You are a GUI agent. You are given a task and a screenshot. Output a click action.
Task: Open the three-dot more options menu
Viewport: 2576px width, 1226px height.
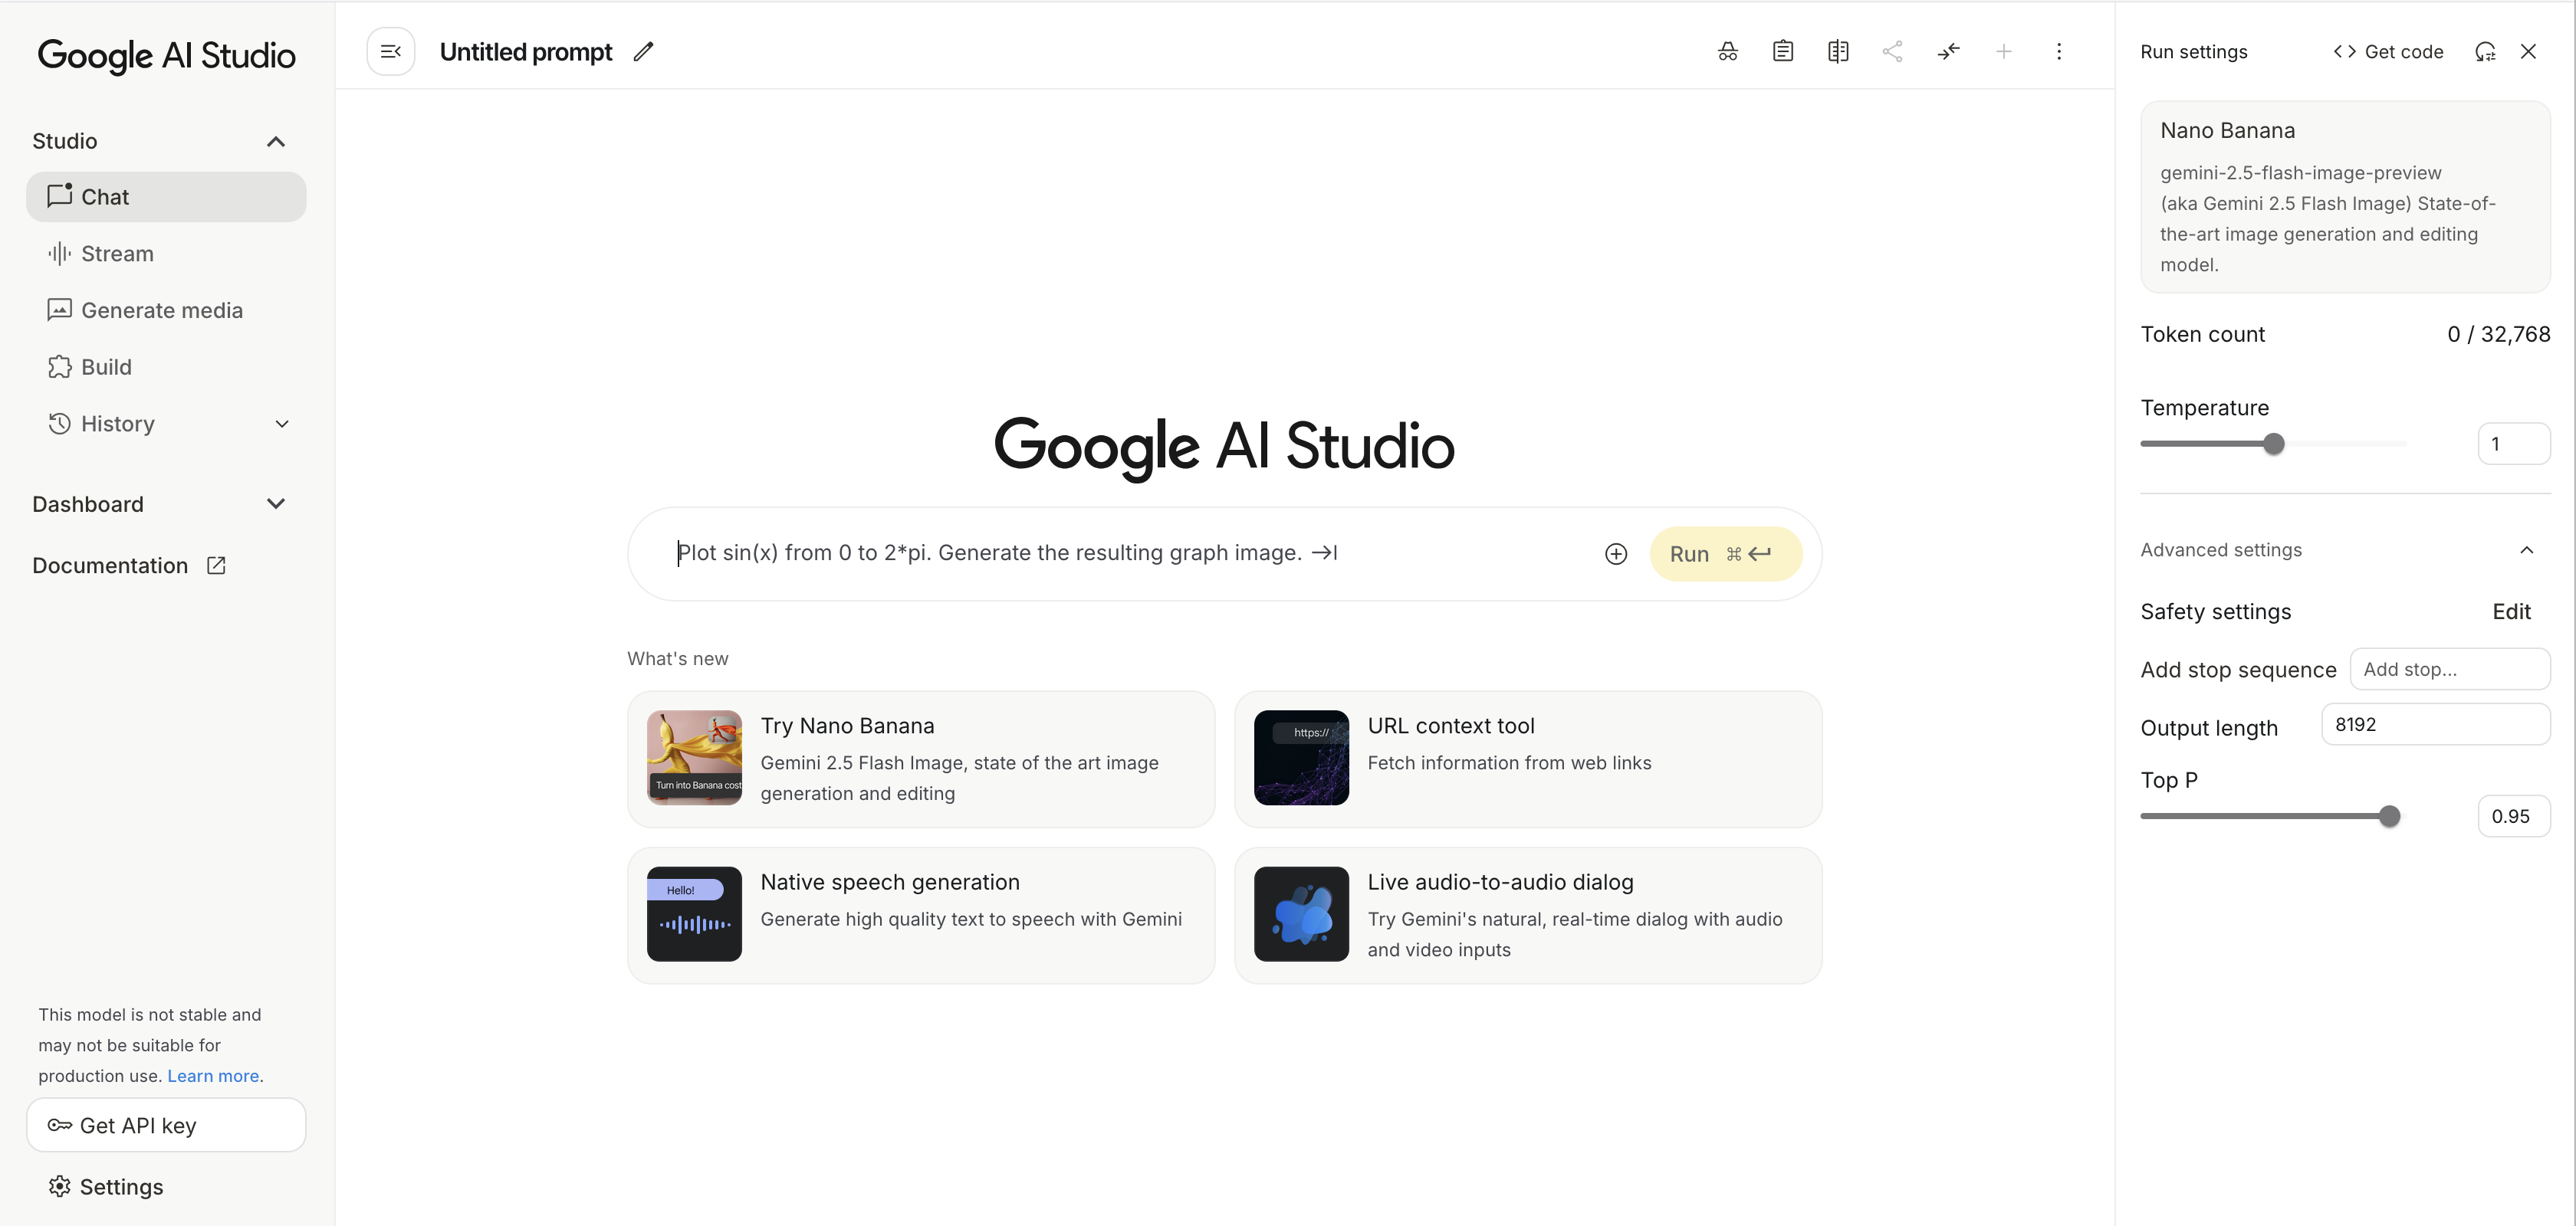pos(2058,52)
